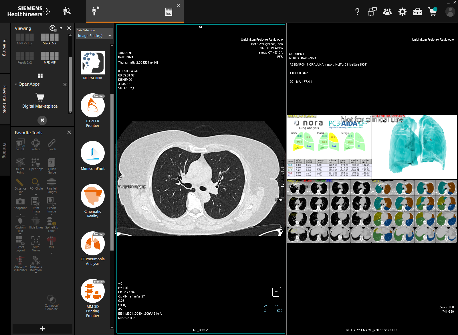
Task: Open the Data Selection dropdown
Action: click(94, 36)
